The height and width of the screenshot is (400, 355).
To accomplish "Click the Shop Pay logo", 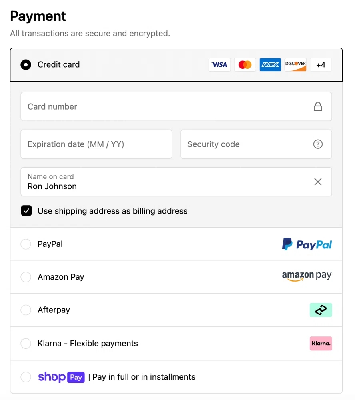I will [61, 377].
